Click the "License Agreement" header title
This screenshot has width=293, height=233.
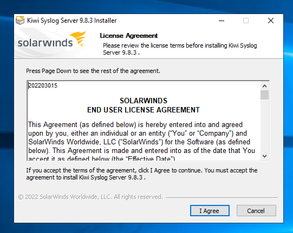[129, 36]
